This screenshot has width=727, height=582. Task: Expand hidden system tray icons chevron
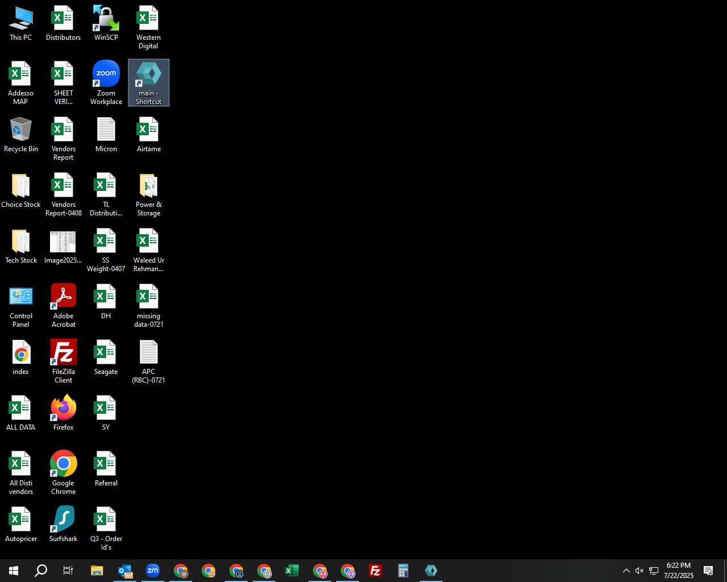coord(626,571)
